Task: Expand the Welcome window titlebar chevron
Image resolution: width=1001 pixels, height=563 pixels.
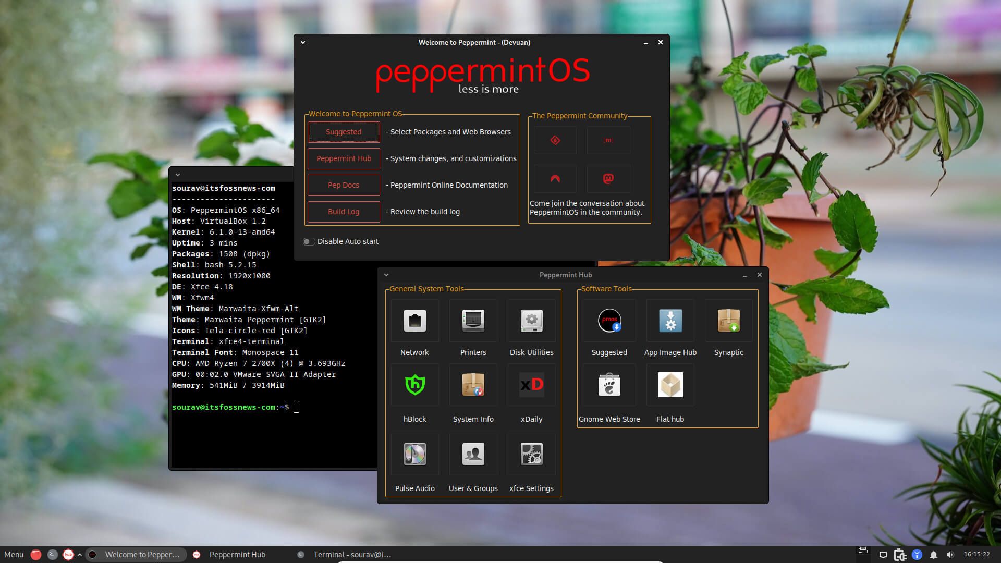Action: pyautogui.click(x=302, y=42)
